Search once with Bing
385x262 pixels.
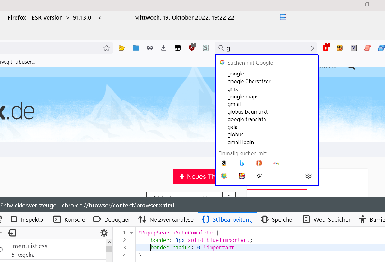242,163
